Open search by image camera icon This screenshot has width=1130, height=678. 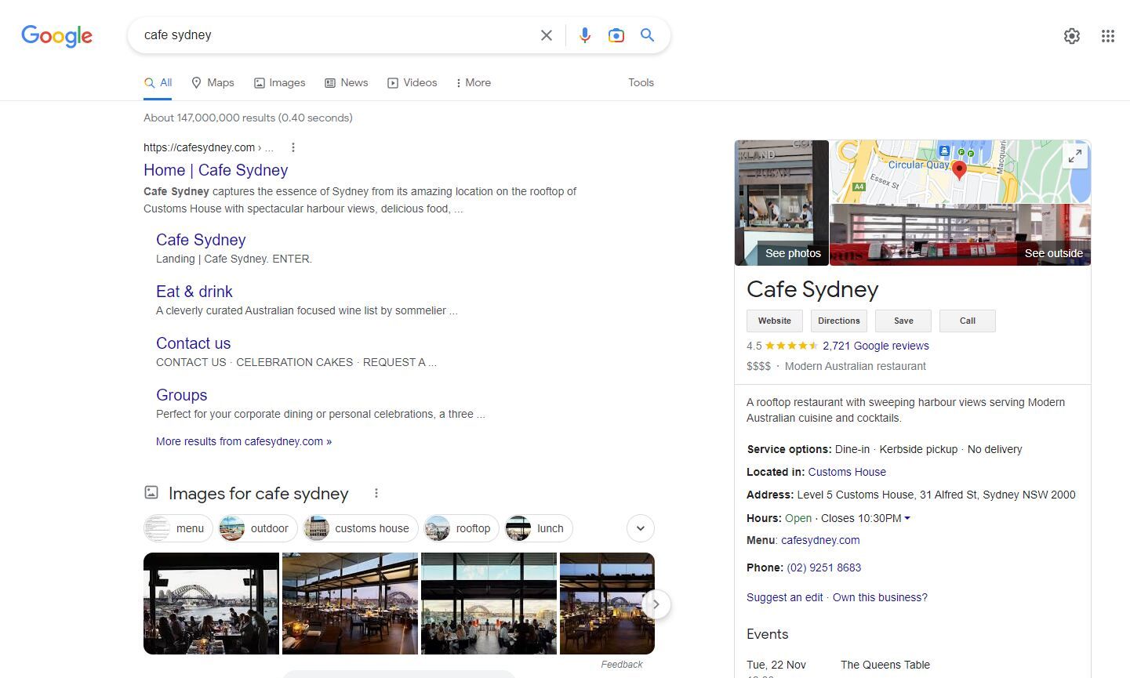coord(616,35)
